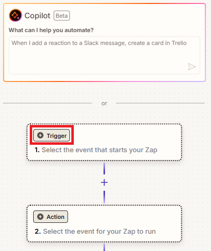The width and height of the screenshot is (211, 251).
Task: Select step number 2 in Action card
Action: coord(38,231)
